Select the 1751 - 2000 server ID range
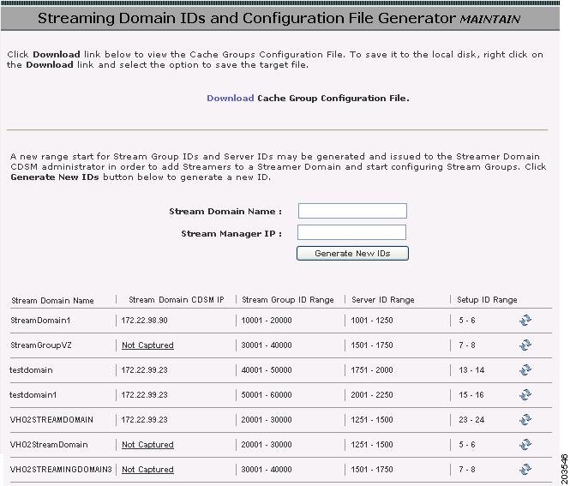 (x=372, y=370)
